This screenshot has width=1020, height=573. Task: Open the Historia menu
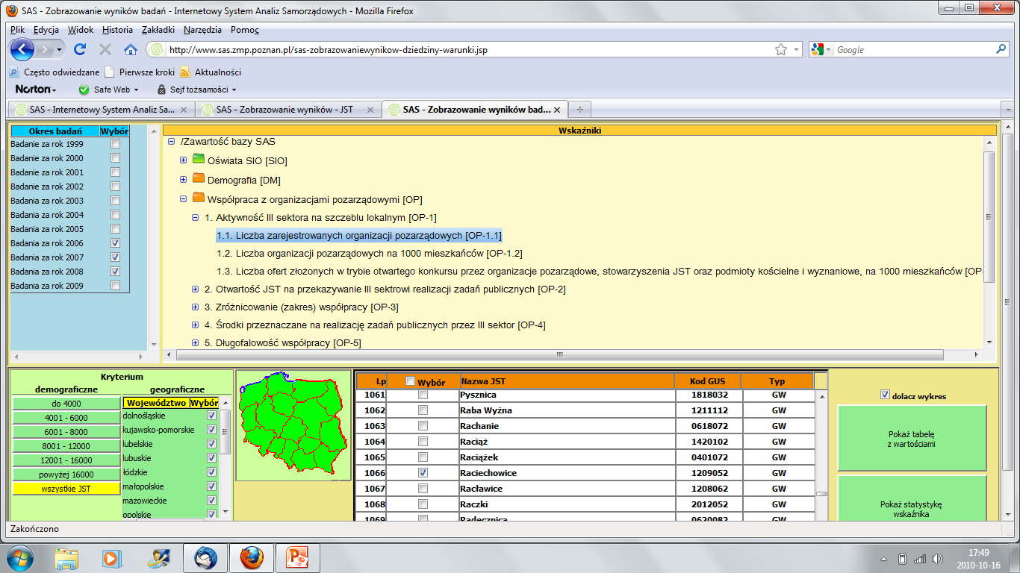pyautogui.click(x=117, y=30)
